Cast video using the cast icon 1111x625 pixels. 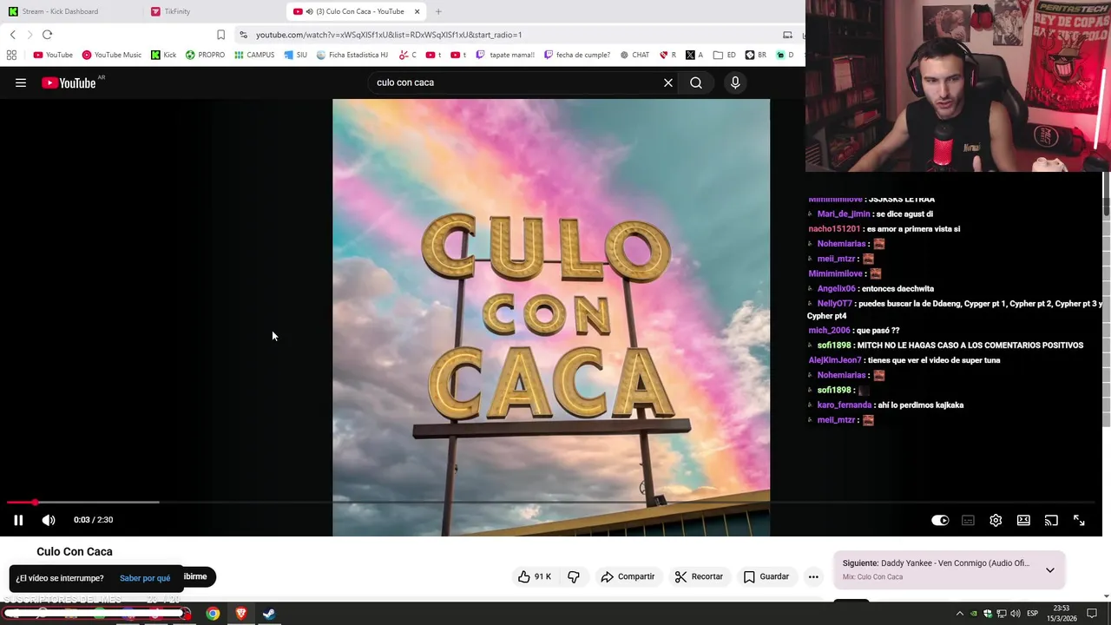click(x=1051, y=520)
